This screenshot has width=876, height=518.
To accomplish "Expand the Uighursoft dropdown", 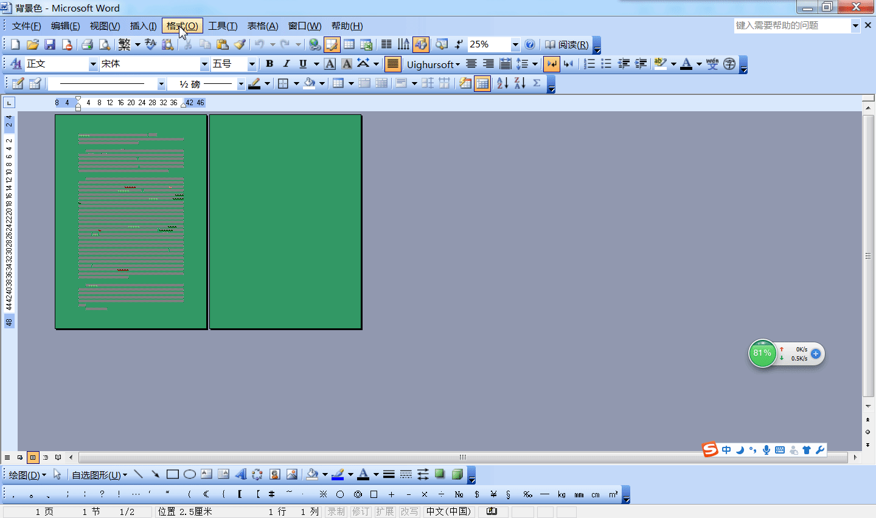I will pyautogui.click(x=433, y=64).
